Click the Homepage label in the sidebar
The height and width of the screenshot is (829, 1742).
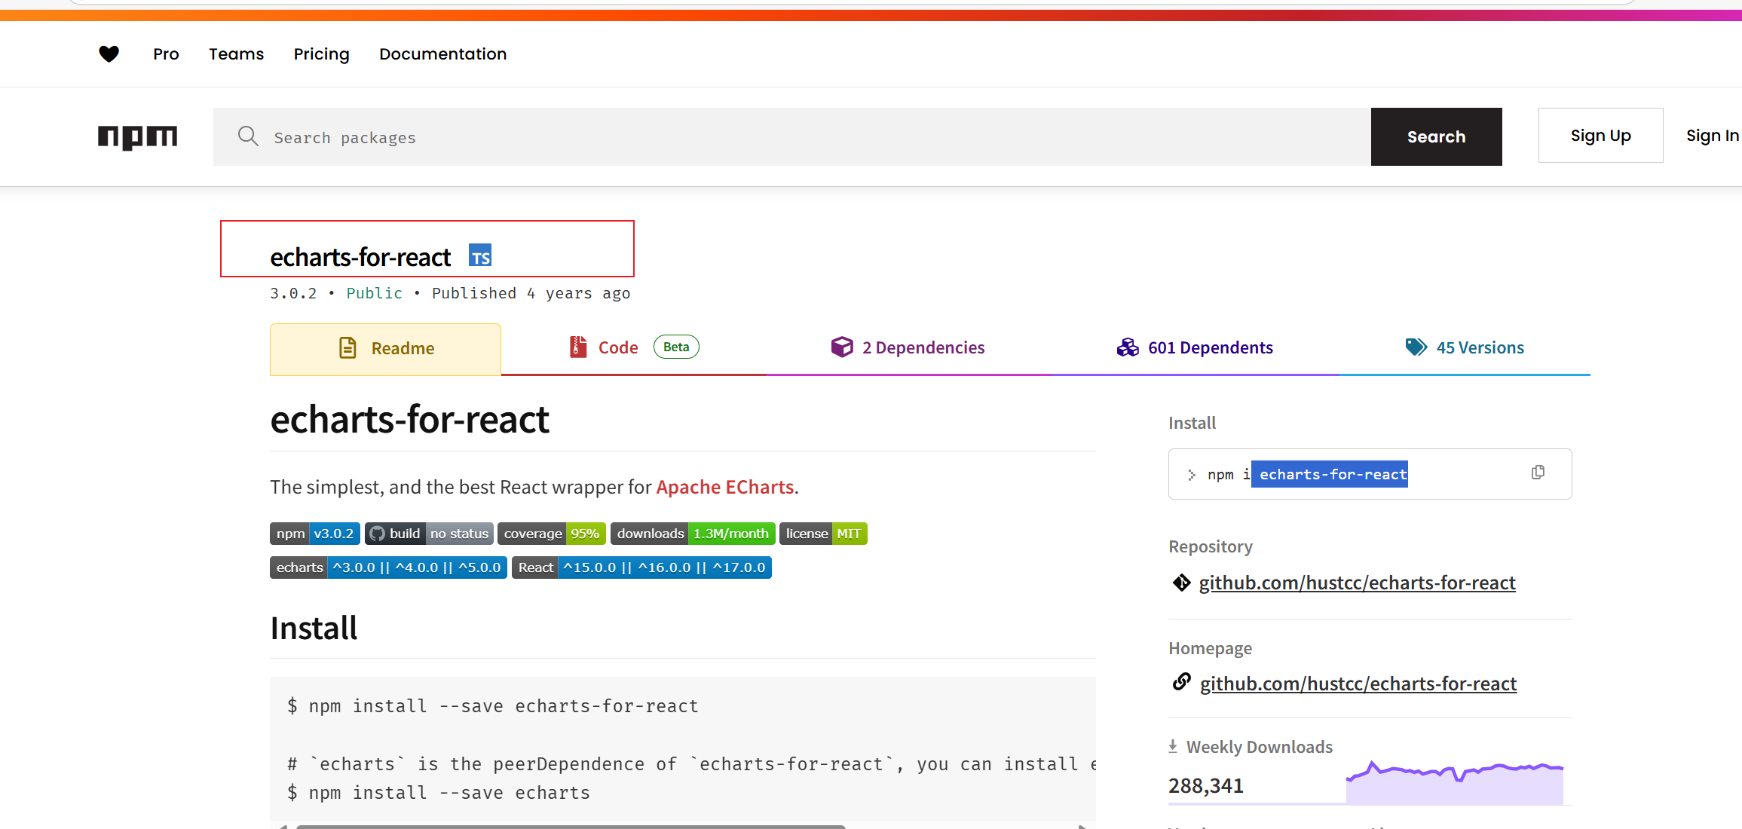[x=1210, y=648]
